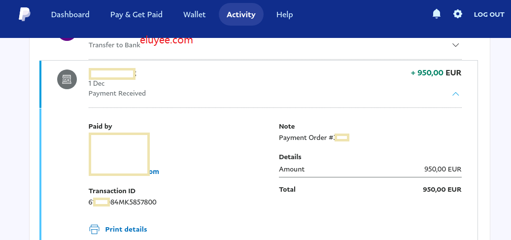Open the Pay & Get Paid menu
Image resolution: width=511 pixels, height=240 pixels.
tap(136, 14)
